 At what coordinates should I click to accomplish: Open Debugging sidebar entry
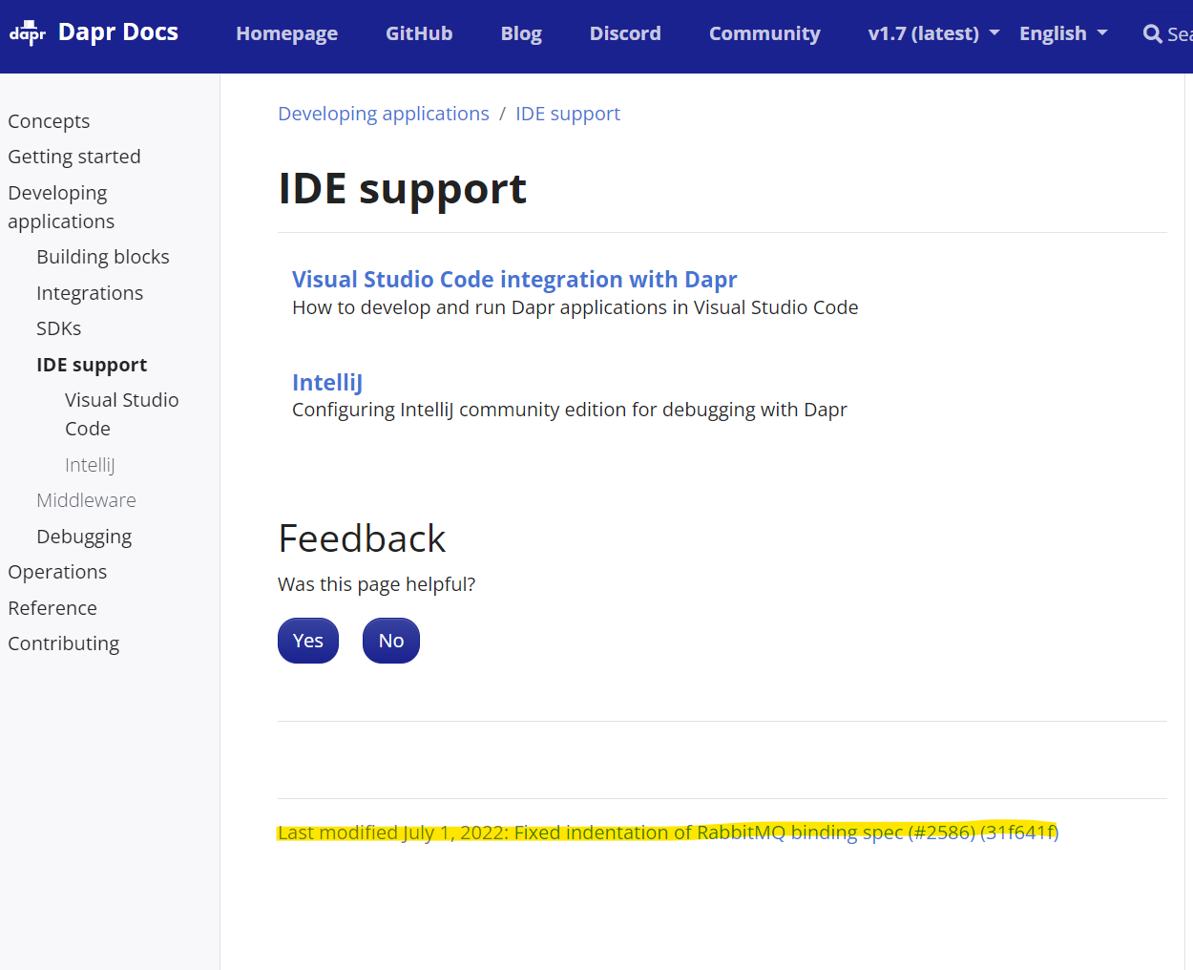[84, 537]
